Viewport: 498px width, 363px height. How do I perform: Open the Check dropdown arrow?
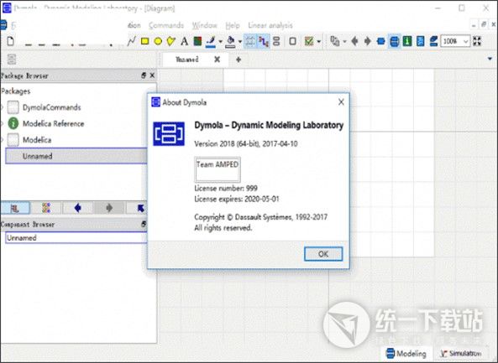[x=318, y=42]
